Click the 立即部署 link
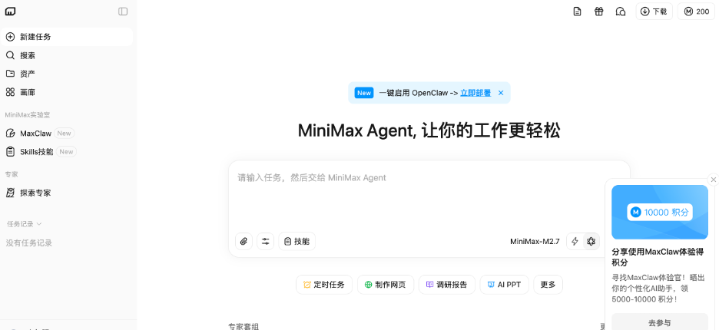 [475, 93]
